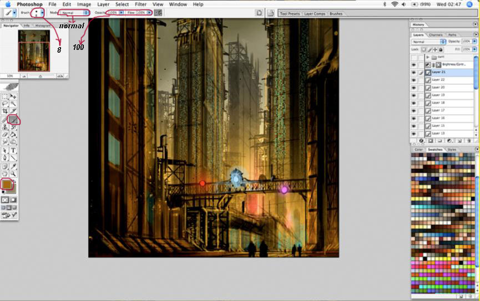Viewport: 480px width, 301px height.
Task: Open the Filter menu
Action: [140, 4]
